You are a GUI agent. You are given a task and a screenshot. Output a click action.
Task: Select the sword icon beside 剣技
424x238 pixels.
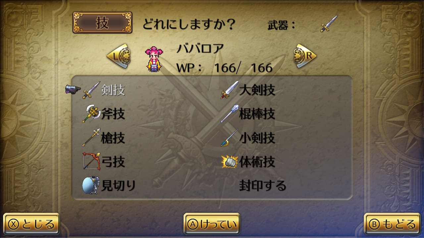[91, 90]
